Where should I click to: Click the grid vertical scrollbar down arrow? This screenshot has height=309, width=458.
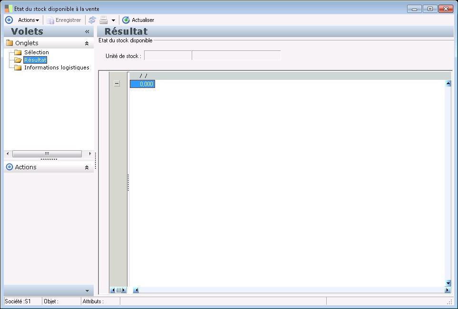coord(448,283)
